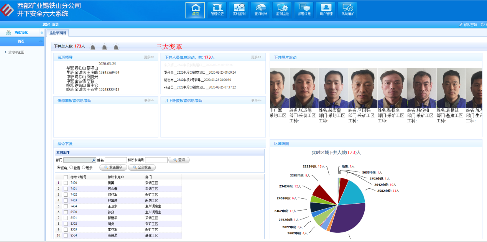
Task: Click 更多>> link in 带班领导 panel
Action: [149, 57]
